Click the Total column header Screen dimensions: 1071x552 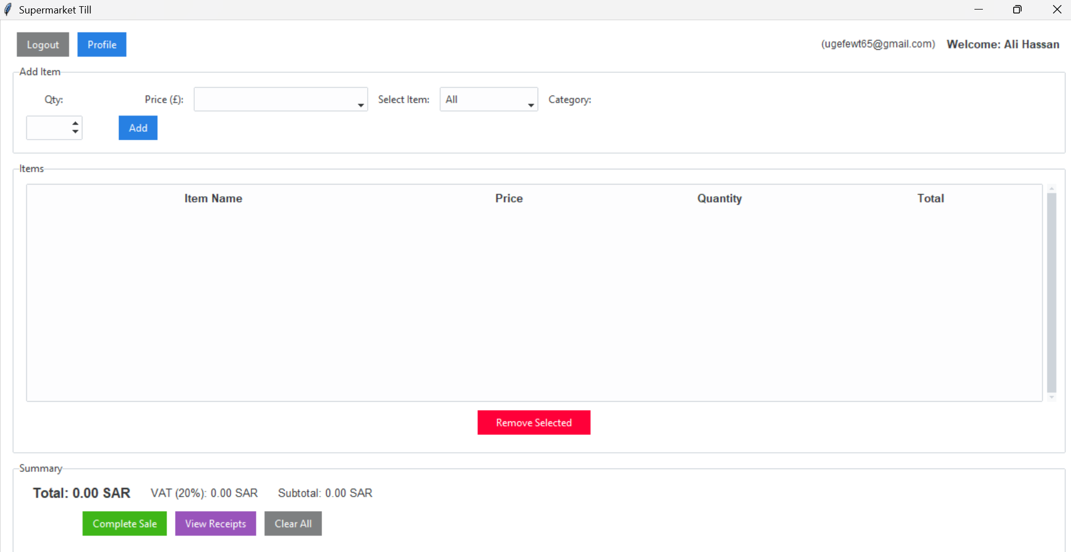tap(930, 199)
